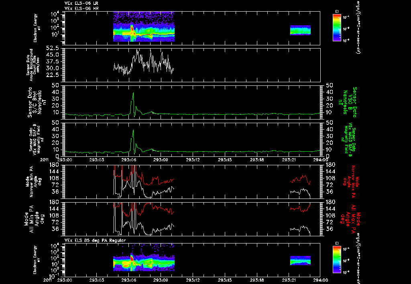Click the white 'VEx MAG SAF-B Magnetic Field' label
The image size is (411, 284).
(x=37, y=140)
